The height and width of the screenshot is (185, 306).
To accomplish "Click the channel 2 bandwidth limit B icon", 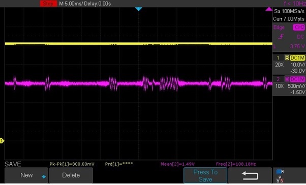I will [287, 79].
